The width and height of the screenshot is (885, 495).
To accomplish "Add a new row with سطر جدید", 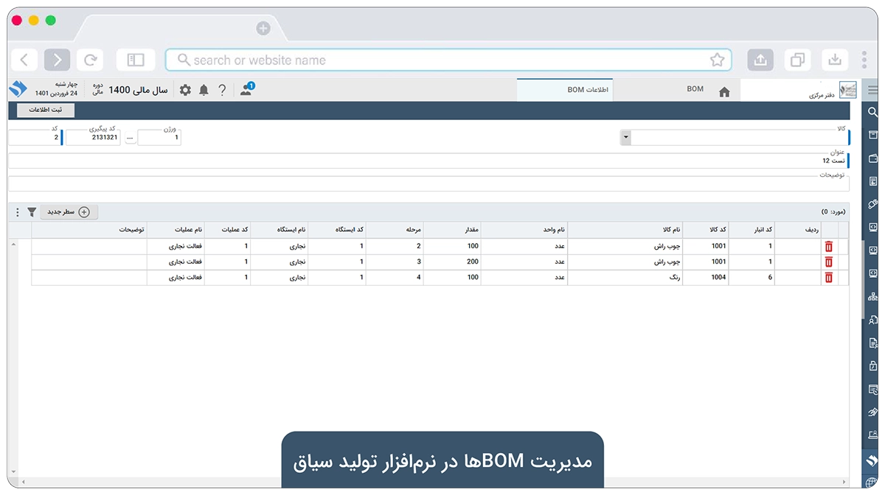I will click(x=69, y=212).
